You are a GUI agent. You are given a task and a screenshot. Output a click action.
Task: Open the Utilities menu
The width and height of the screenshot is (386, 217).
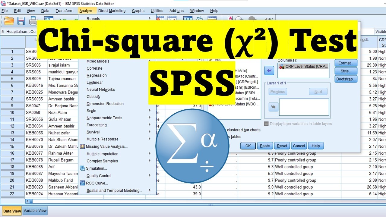(x=157, y=11)
